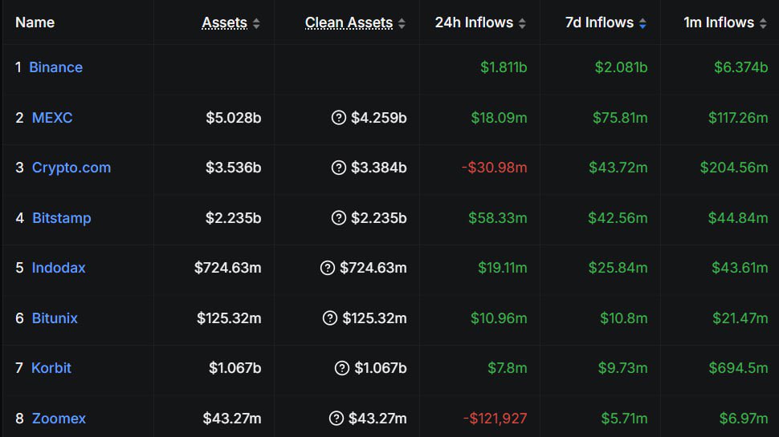This screenshot has height=437, width=779.
Task: Sort by 1m Inflows column arrows
Action: (x=762, y=23)
